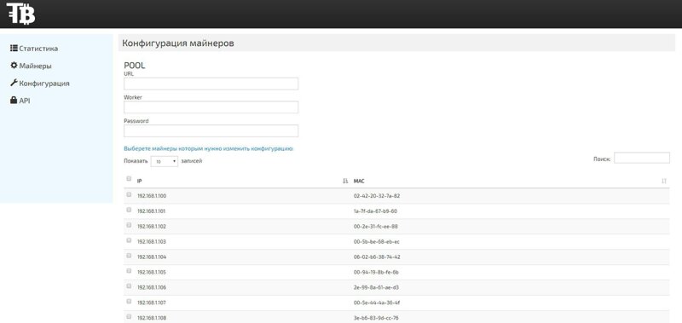This screenshot has width=682, height=323.
Task: Toggle the checkbox for 192.168.1.107
Action: point(129,301)
